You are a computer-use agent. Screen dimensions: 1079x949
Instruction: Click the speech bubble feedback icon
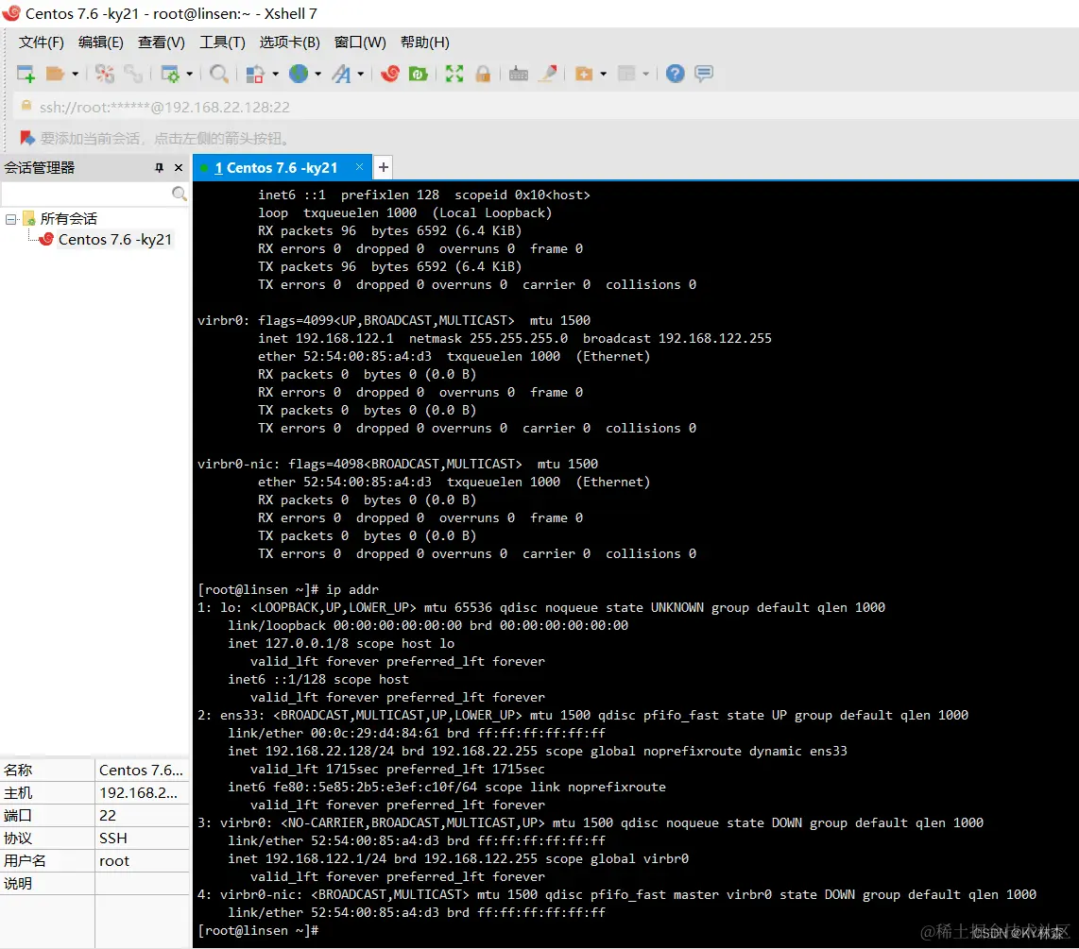click(x=704, y=74)
